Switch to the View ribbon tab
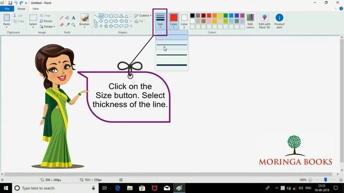 [x=35, y=9]
